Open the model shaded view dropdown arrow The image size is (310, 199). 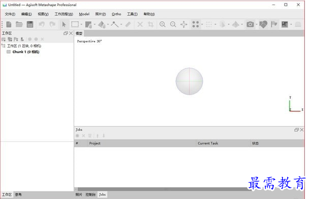(x=242, y=24)
